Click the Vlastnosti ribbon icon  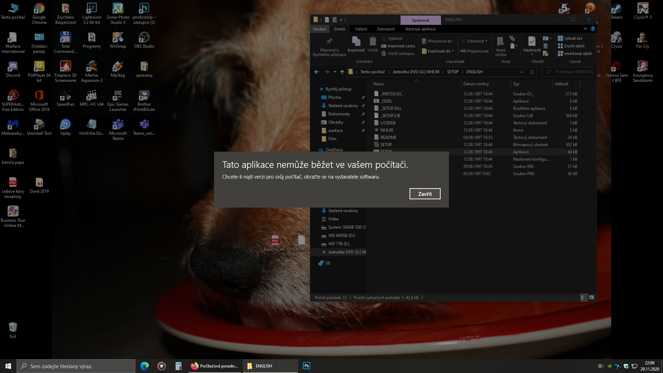tap(531, 42)
